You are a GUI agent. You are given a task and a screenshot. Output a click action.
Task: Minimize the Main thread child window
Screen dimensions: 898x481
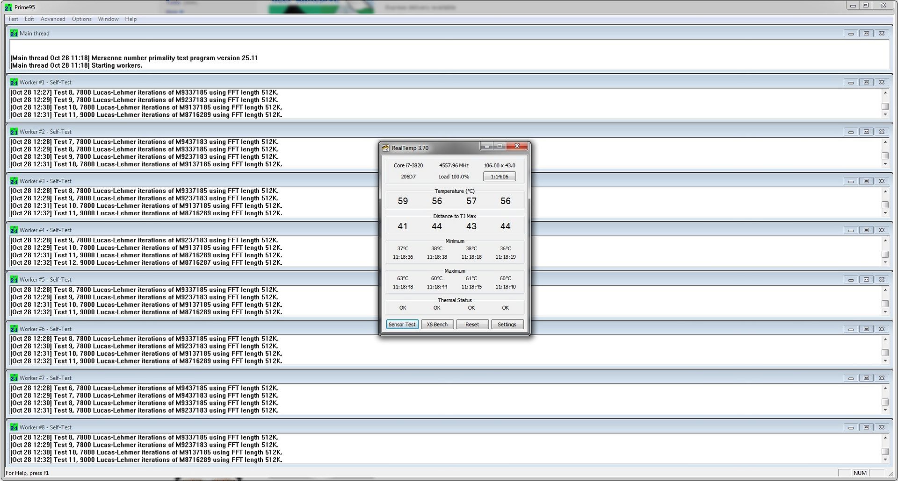[x=851, y=34]
